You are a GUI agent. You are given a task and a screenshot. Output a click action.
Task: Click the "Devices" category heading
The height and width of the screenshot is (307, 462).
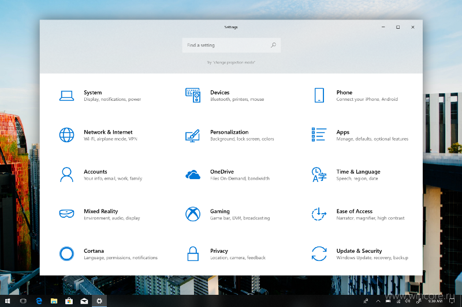pos(220,93)
